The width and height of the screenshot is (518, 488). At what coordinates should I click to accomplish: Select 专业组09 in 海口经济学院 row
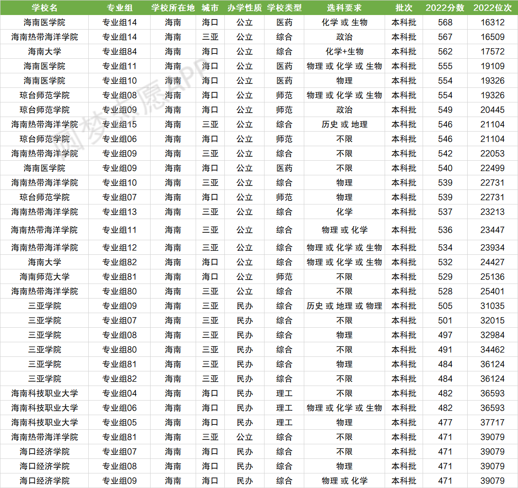pos(120,481)
